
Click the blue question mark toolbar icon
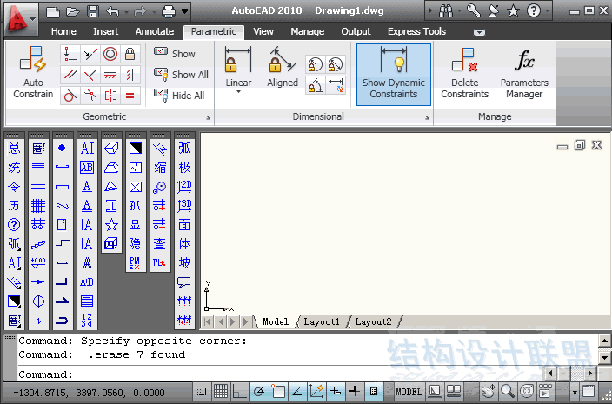click(14, 225)
